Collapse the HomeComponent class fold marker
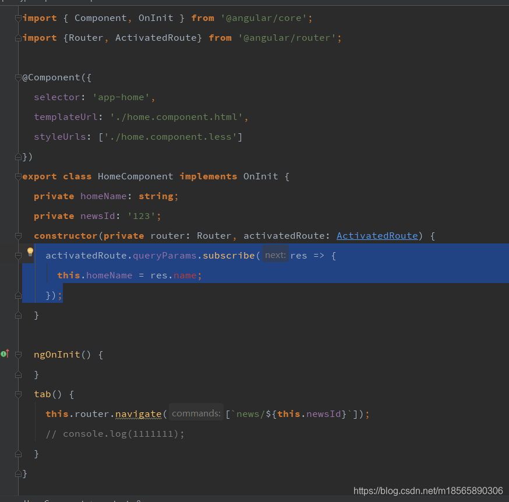The image size is (509, 502). [18, 176]
